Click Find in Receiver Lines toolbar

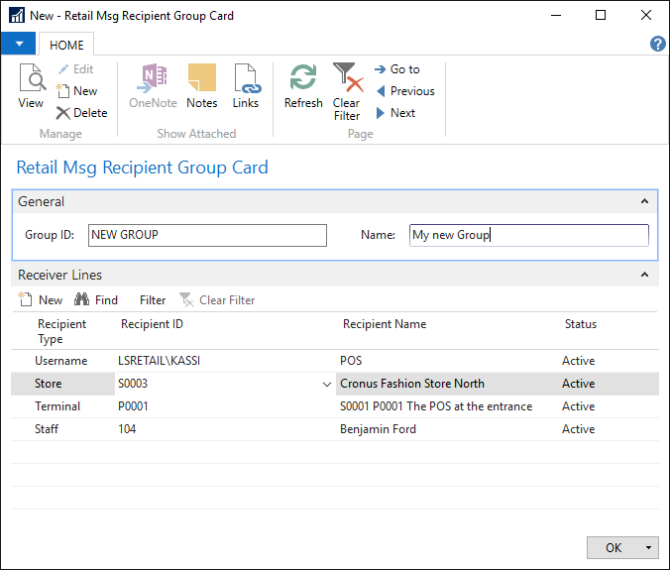click(96, 300)
